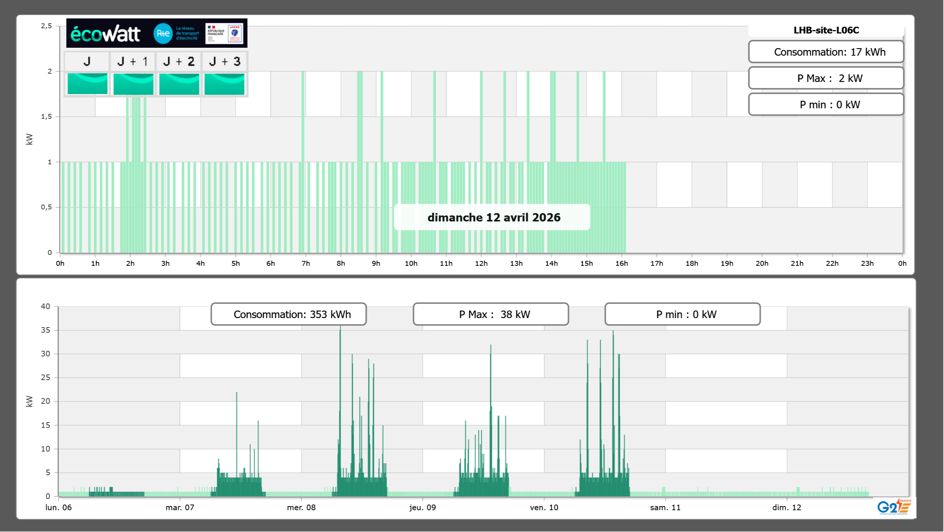Select the J day tab

click(87, 61)
